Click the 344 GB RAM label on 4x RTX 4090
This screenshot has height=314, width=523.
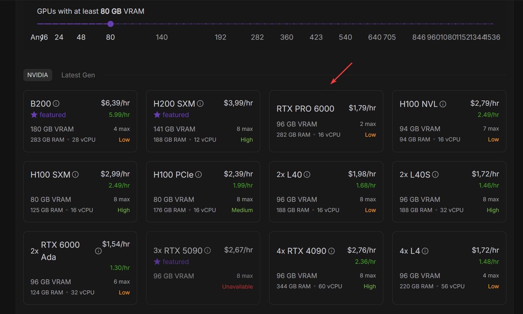tap(294, 287)
